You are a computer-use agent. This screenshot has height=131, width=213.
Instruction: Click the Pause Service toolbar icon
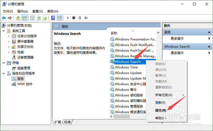(80, 18)
